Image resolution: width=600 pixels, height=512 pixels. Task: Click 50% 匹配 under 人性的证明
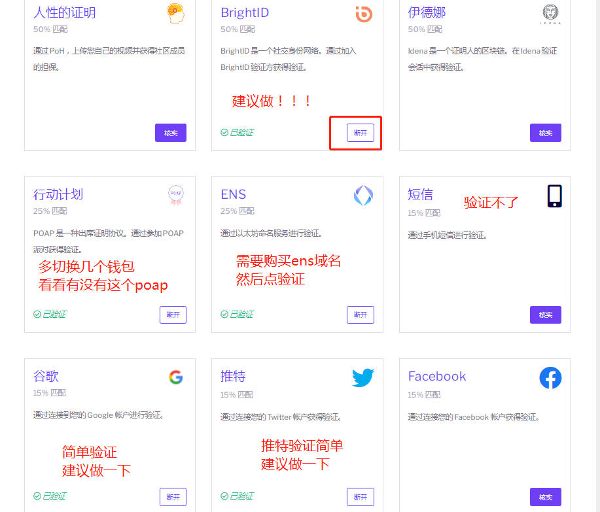(50, 29)
